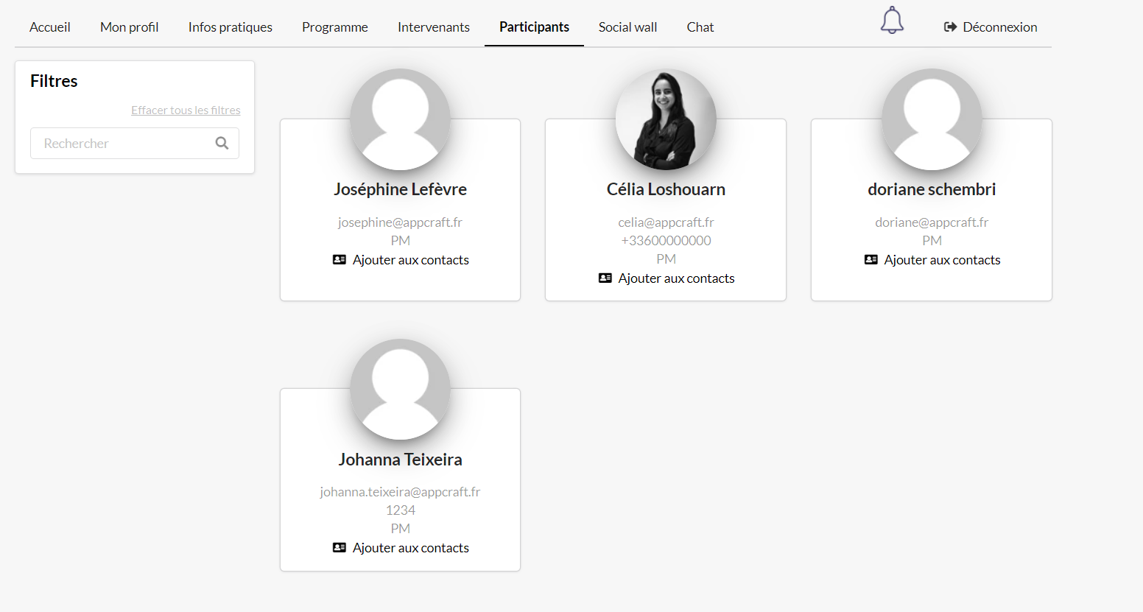Click the notification bell icon
This screenshot has width=1143, height=612.
(892, 21)
